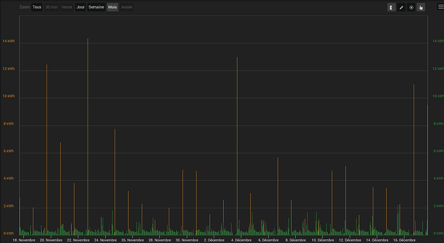Viewport: 444px width, 243px height.
Task: Click the orange 14 kWh left axis label
Action: click(8, 41)
